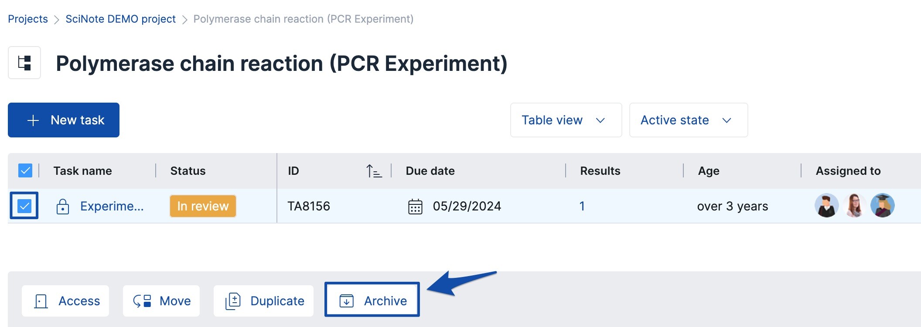Open the experiment canvas view icon
This screenshot has height=327, width=921.
point(24,63)
